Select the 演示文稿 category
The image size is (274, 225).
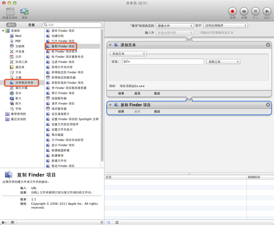(21, 88)
